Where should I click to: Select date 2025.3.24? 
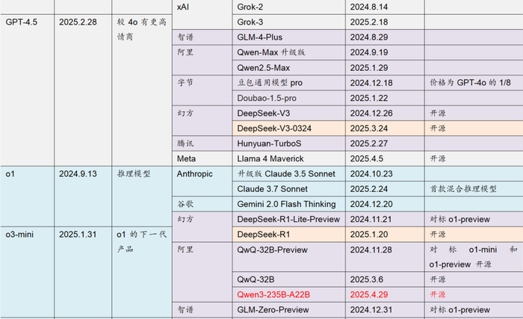coord(369,128)
